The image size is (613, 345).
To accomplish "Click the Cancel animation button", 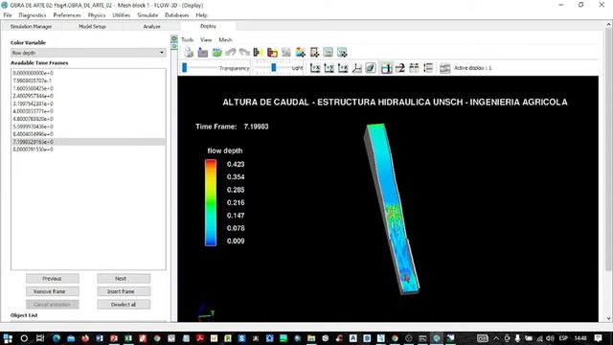I will [53, 305].
